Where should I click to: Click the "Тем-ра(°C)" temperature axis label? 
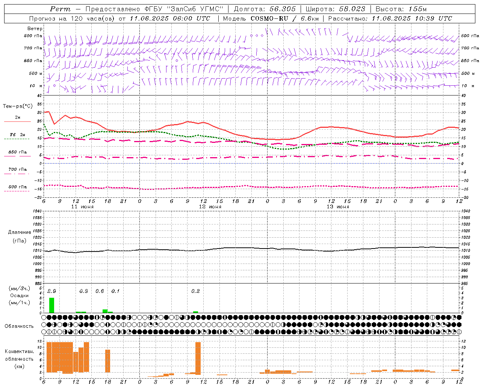[x=18, y=106]
